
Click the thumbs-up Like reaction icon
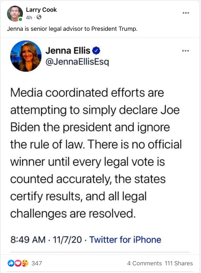11,263
